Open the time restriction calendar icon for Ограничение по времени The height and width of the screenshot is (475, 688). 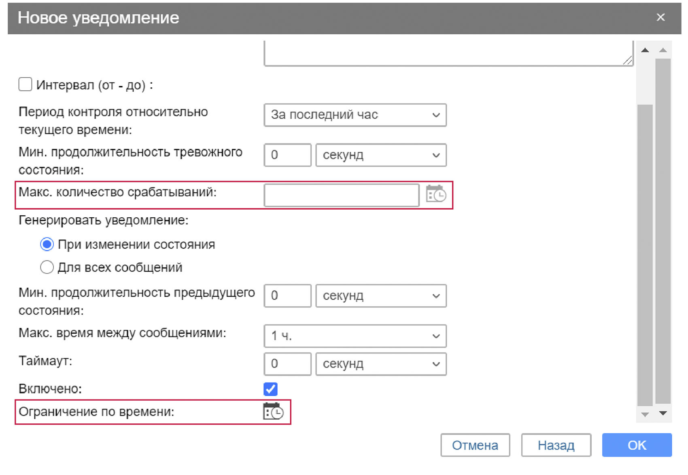[x=273, y=412]
